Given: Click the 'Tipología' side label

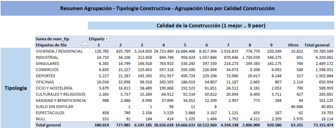Looking at the screenshot, I should [x=16, y=88].
